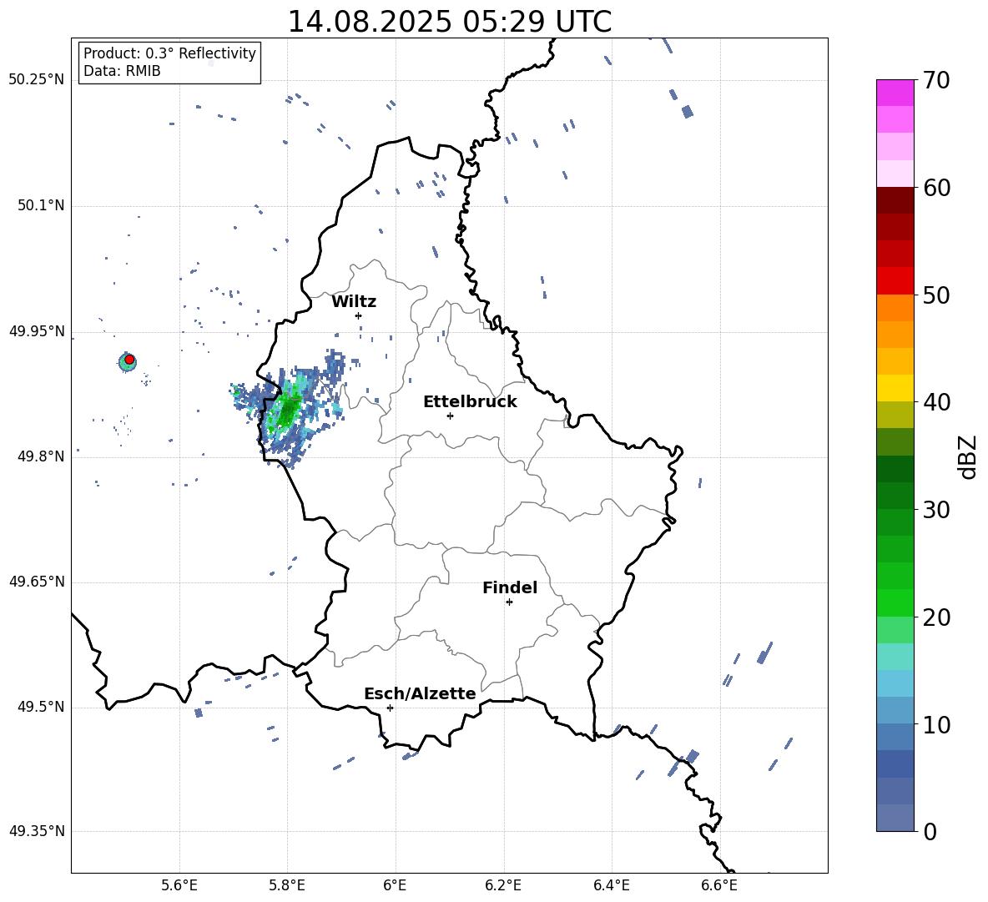Click the 6.2°E longitude label
Image resolution: width=988 pixels, height=902 pixels.
click(x=503, y=885)
